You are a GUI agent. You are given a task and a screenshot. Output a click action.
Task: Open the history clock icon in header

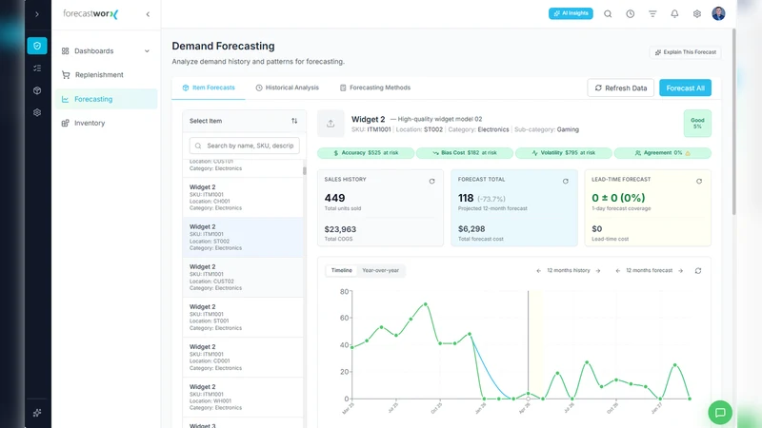(631, 14)
